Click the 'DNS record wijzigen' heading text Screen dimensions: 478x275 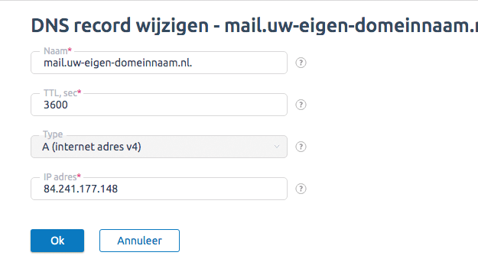[120, 25]
